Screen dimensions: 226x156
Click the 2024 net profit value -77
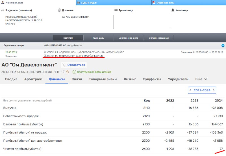click(221, 149)
